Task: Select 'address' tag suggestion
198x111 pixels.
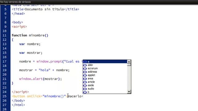Action: (105, 72)
